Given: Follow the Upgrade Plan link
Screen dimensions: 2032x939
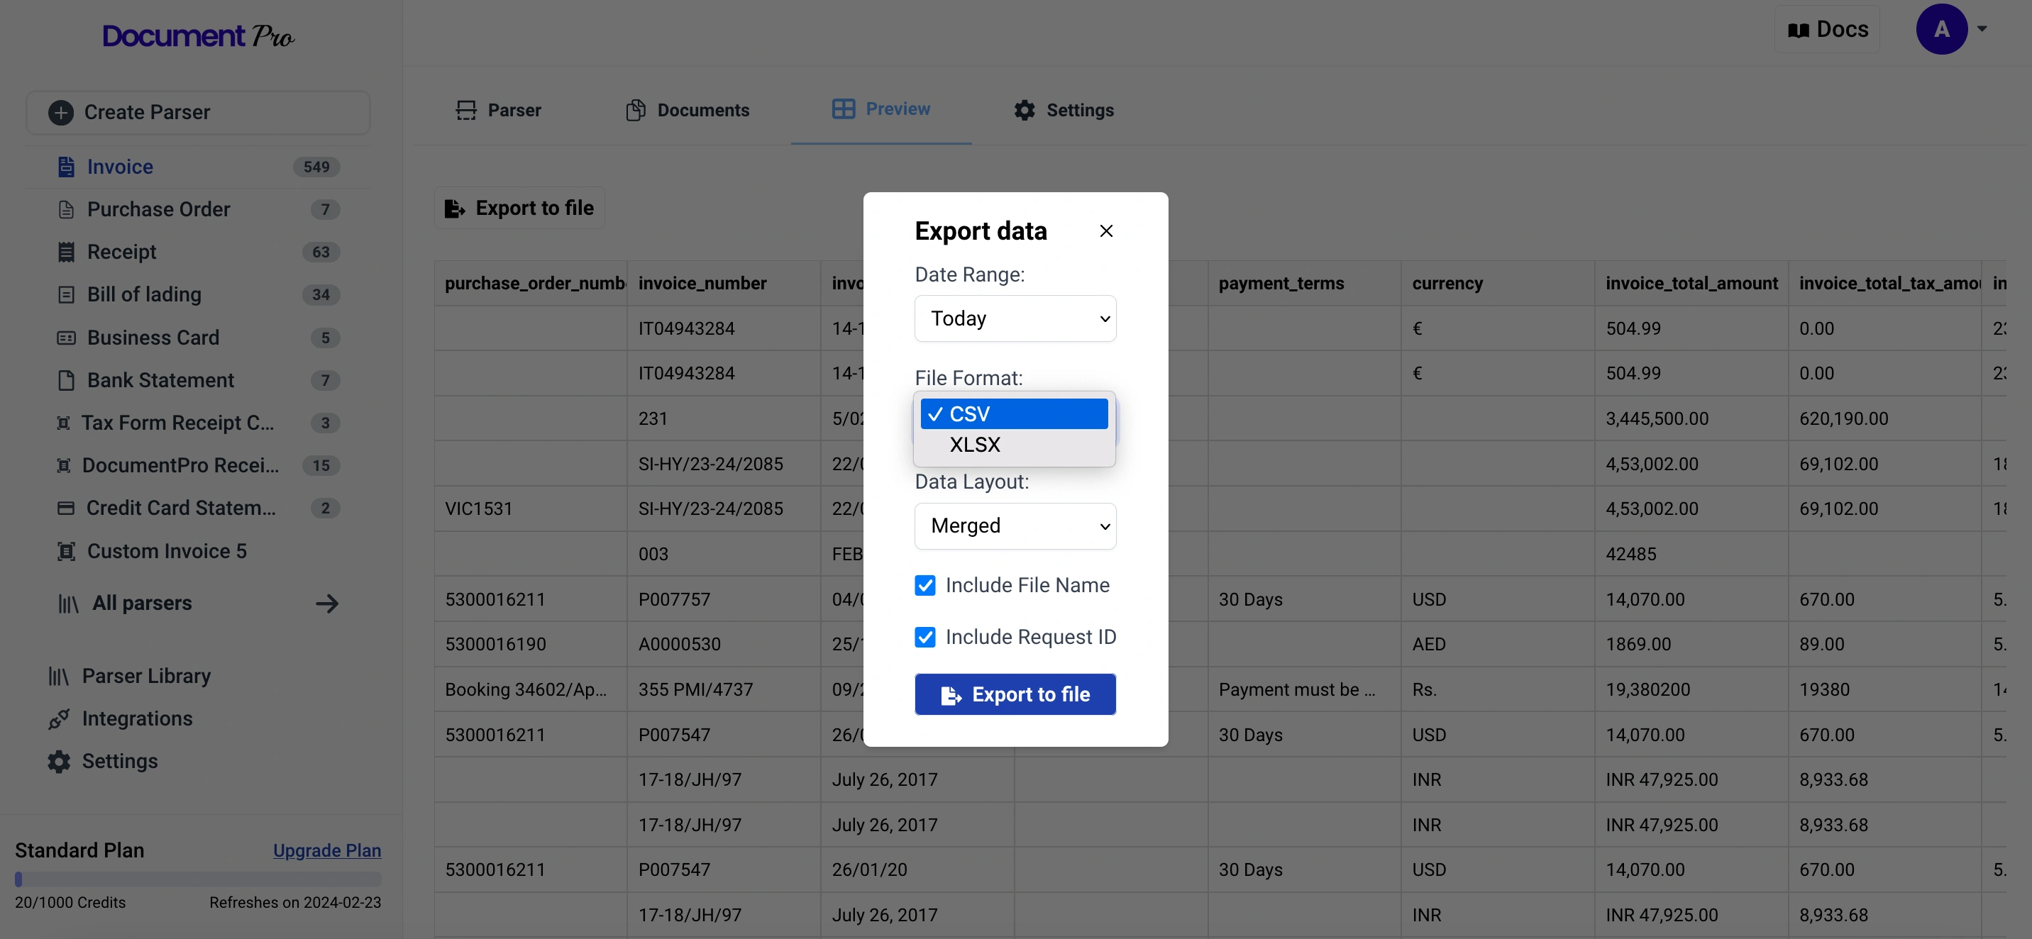Looking at the screenshot, I should click(326, 850).
